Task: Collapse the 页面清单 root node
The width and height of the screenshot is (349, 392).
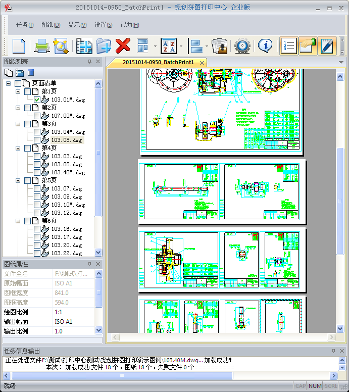Action: pyautogui.click(x=9, y=83)
